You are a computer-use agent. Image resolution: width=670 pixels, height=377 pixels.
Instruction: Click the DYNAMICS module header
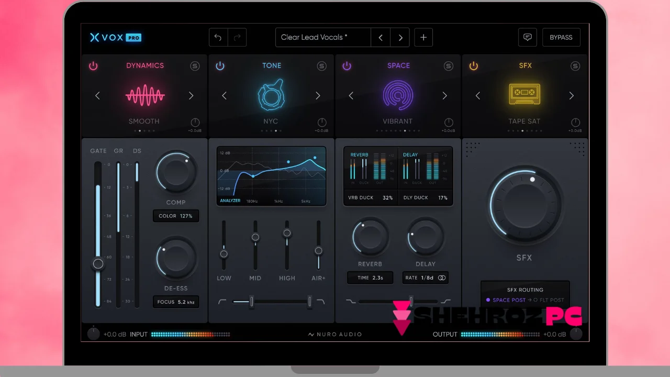[x=145, y=65]
